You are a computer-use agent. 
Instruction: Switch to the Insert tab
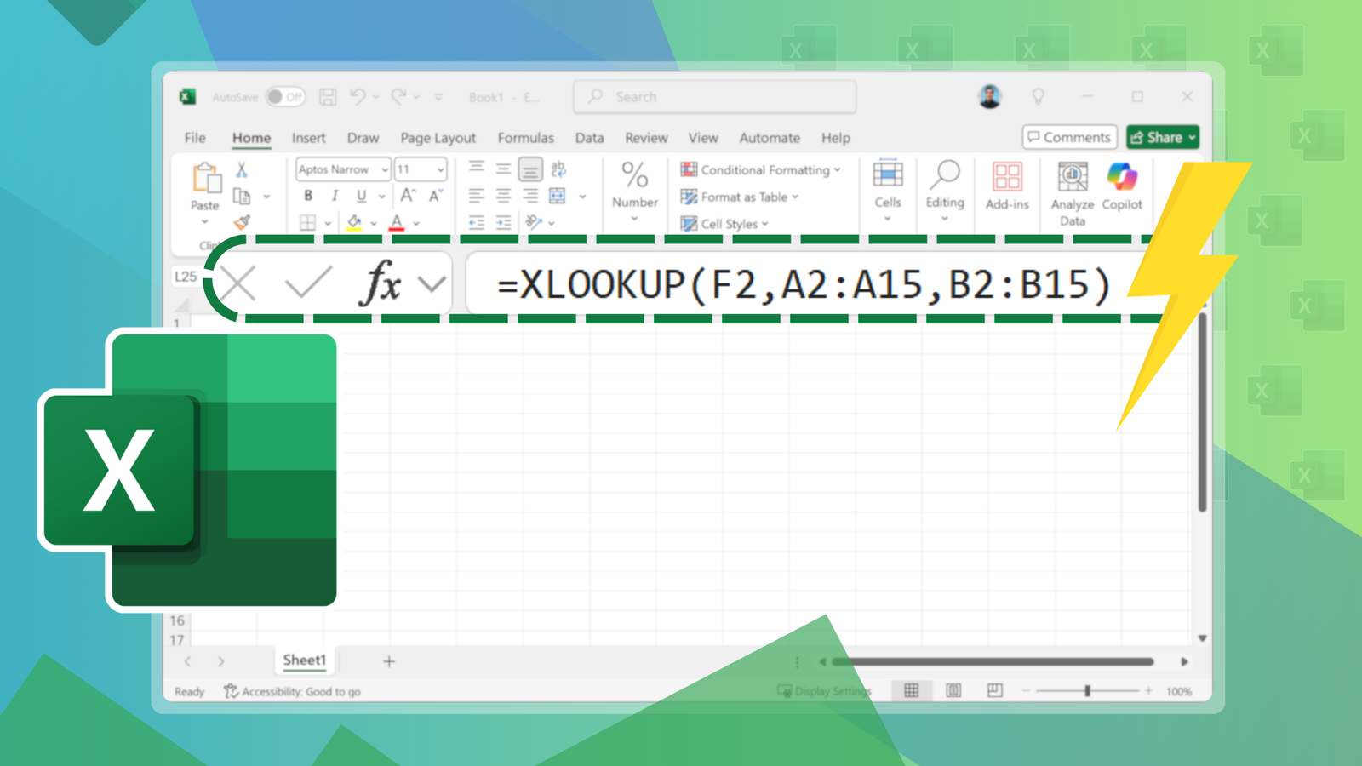(309, 138)
